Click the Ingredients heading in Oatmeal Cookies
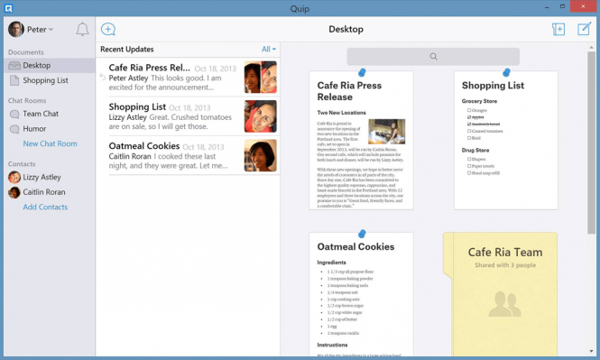600x360 pixels. coord(332,263)
